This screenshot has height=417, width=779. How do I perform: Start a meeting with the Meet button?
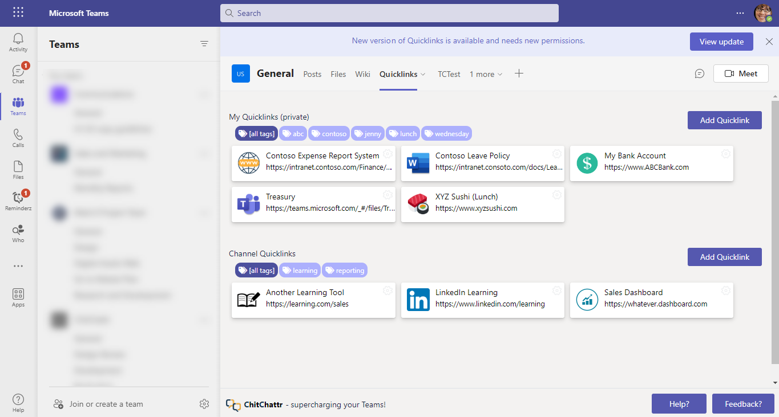[741, 73]
